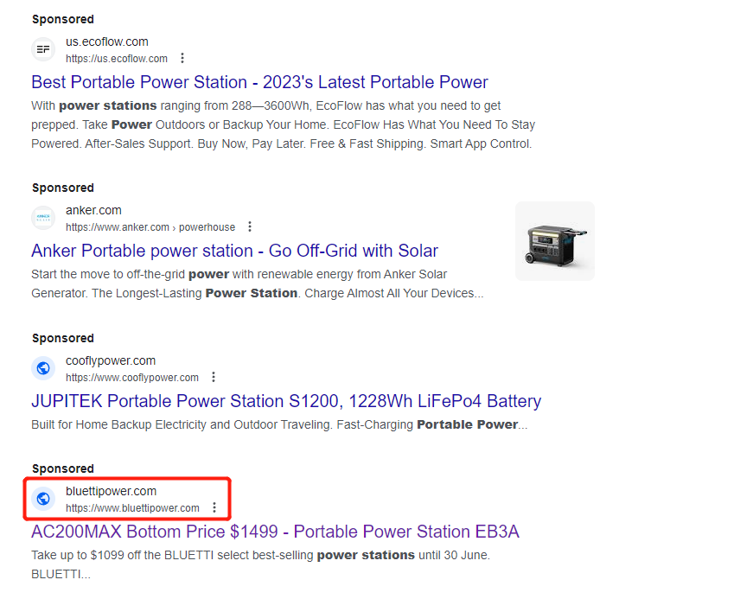Open the Best Portable Power Station headline link
This screenshot has height=599, width=753.
(x=259, y=82)
